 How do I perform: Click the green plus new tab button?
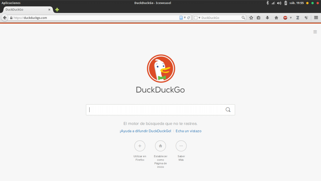pyautogui.click(x=57, y=10)
